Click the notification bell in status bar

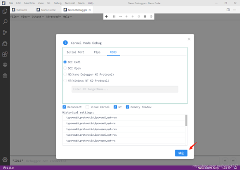[x=236, y=168]
